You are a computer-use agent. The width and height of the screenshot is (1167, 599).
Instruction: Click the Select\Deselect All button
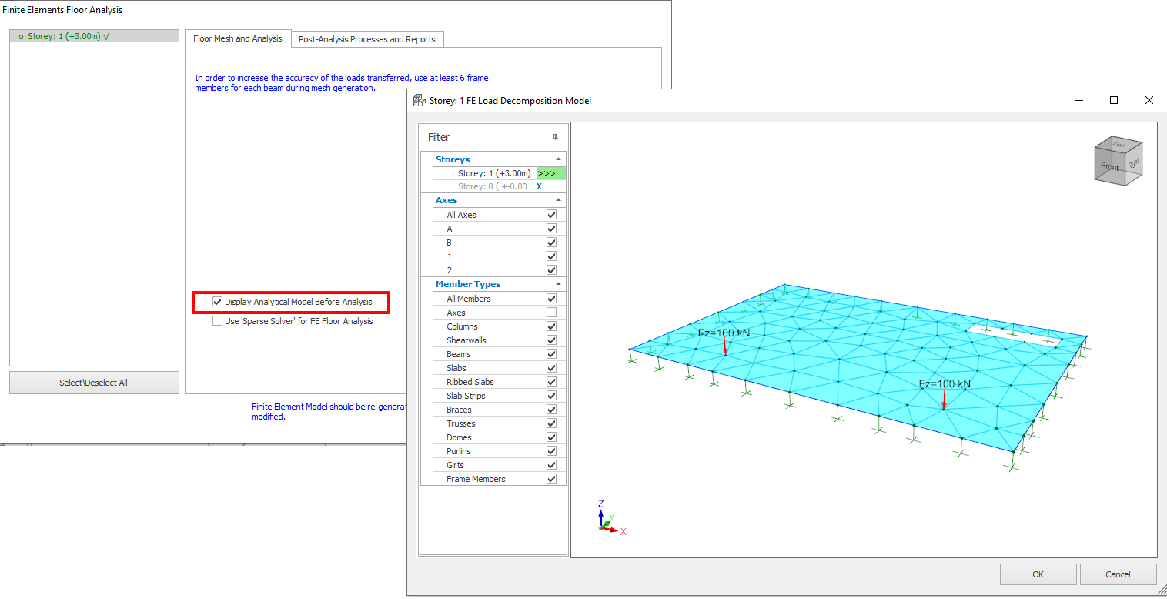pyautogui.click(x=94, y=383)
